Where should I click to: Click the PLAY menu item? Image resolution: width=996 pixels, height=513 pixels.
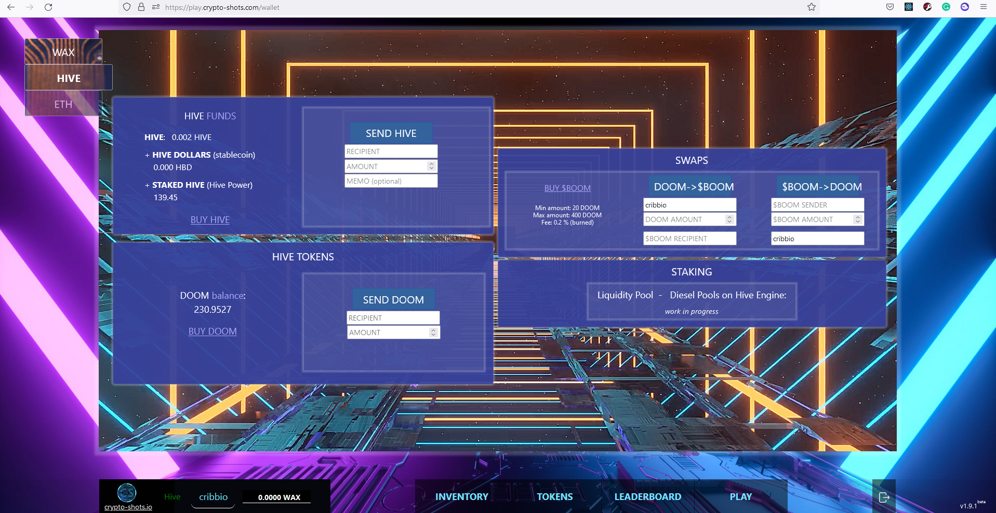pyautogui.click(x=741, y=496)
